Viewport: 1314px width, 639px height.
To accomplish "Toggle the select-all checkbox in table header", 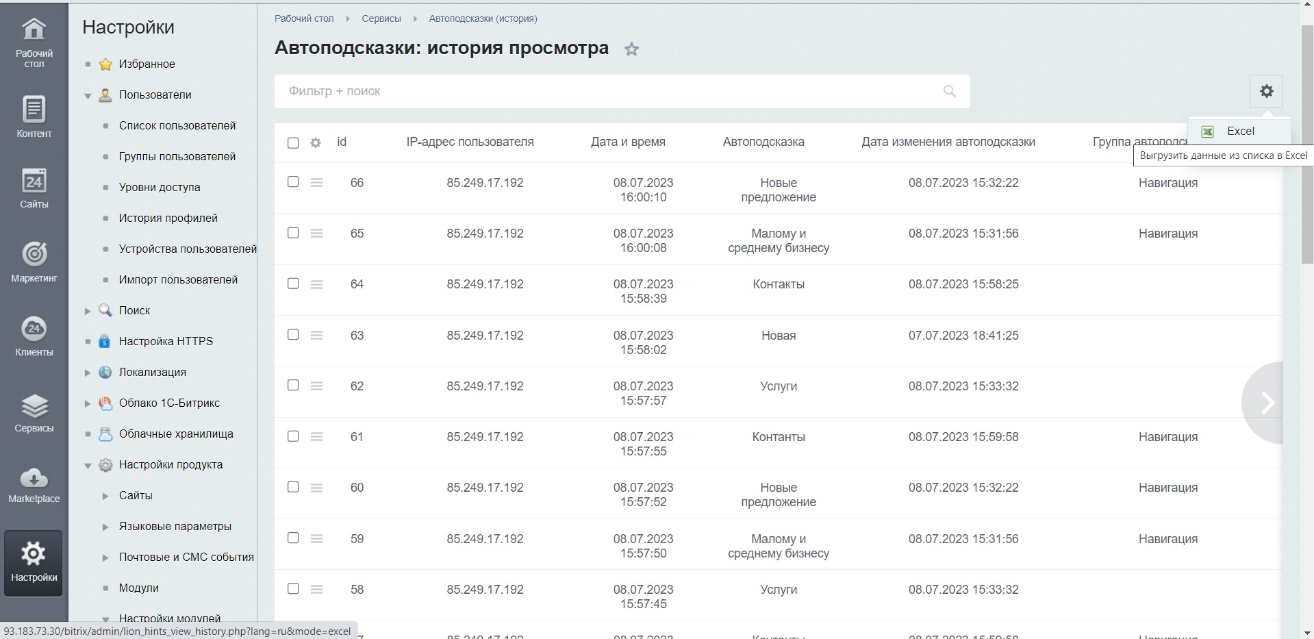I will [x=293, y=143].
